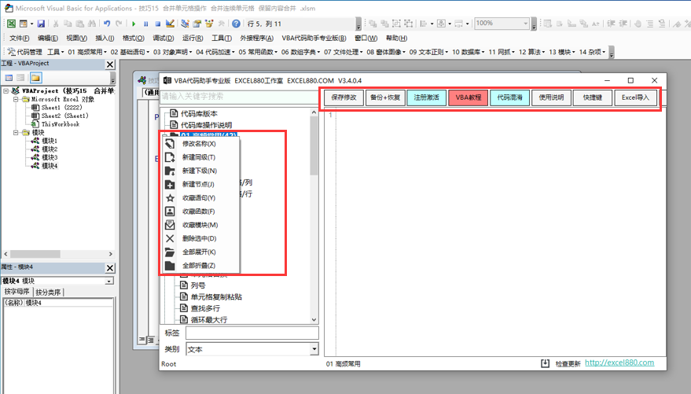Save the project with the floppy icon
Image resolution: width=691 pixels, height=394 pixels.
pos(41,24)
